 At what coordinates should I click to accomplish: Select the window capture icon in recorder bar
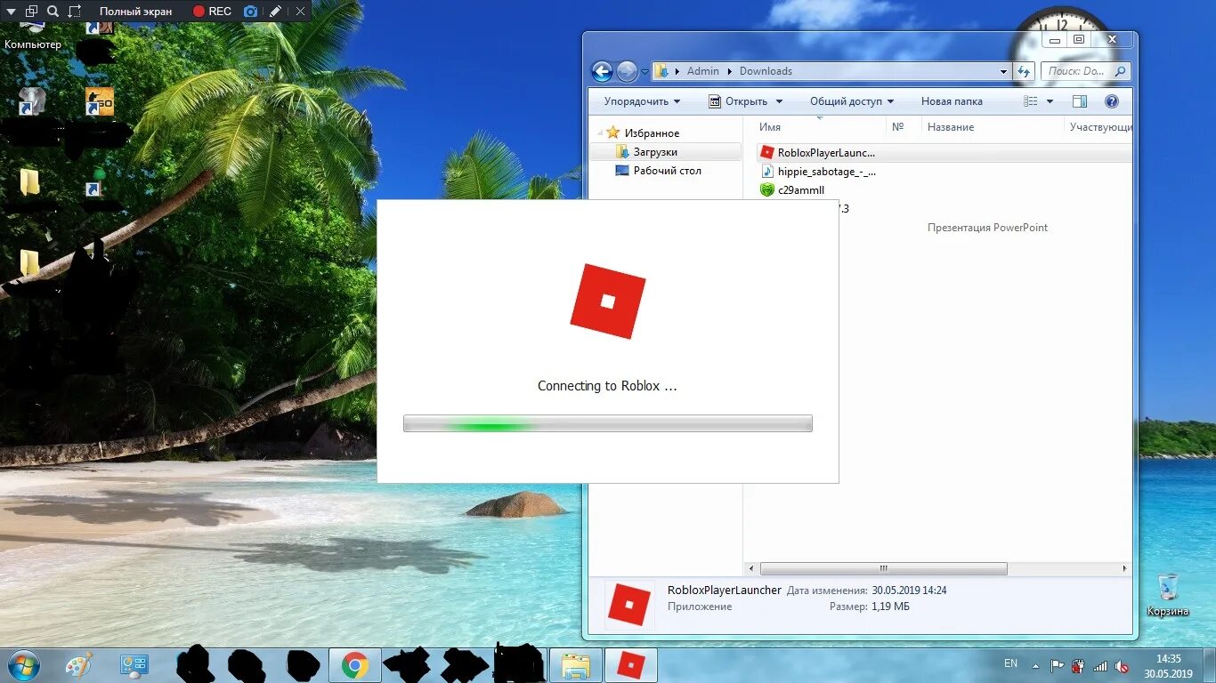pos(31,12)
